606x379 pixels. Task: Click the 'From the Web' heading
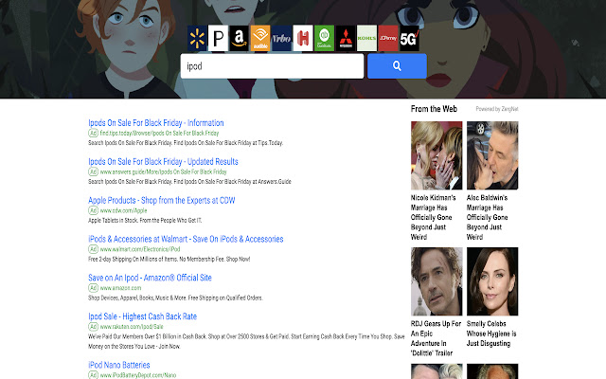point(434,109)
